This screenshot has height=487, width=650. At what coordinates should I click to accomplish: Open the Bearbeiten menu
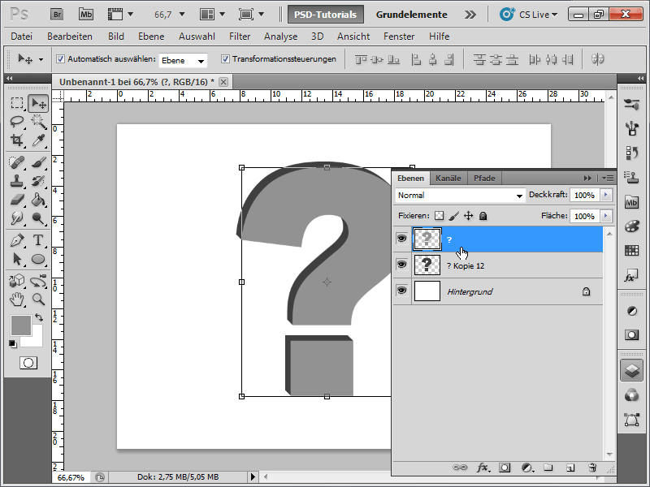70,37
